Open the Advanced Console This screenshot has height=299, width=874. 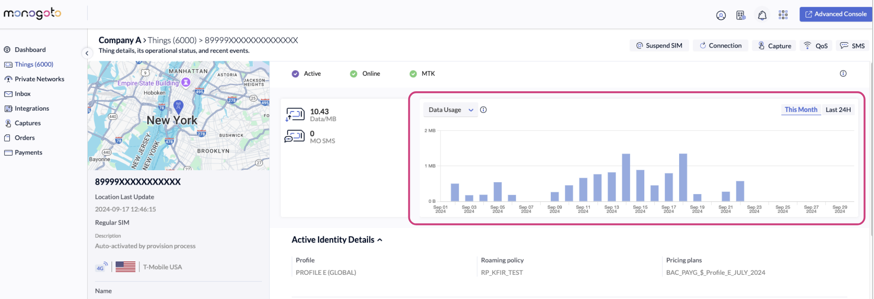pos(835,14)
